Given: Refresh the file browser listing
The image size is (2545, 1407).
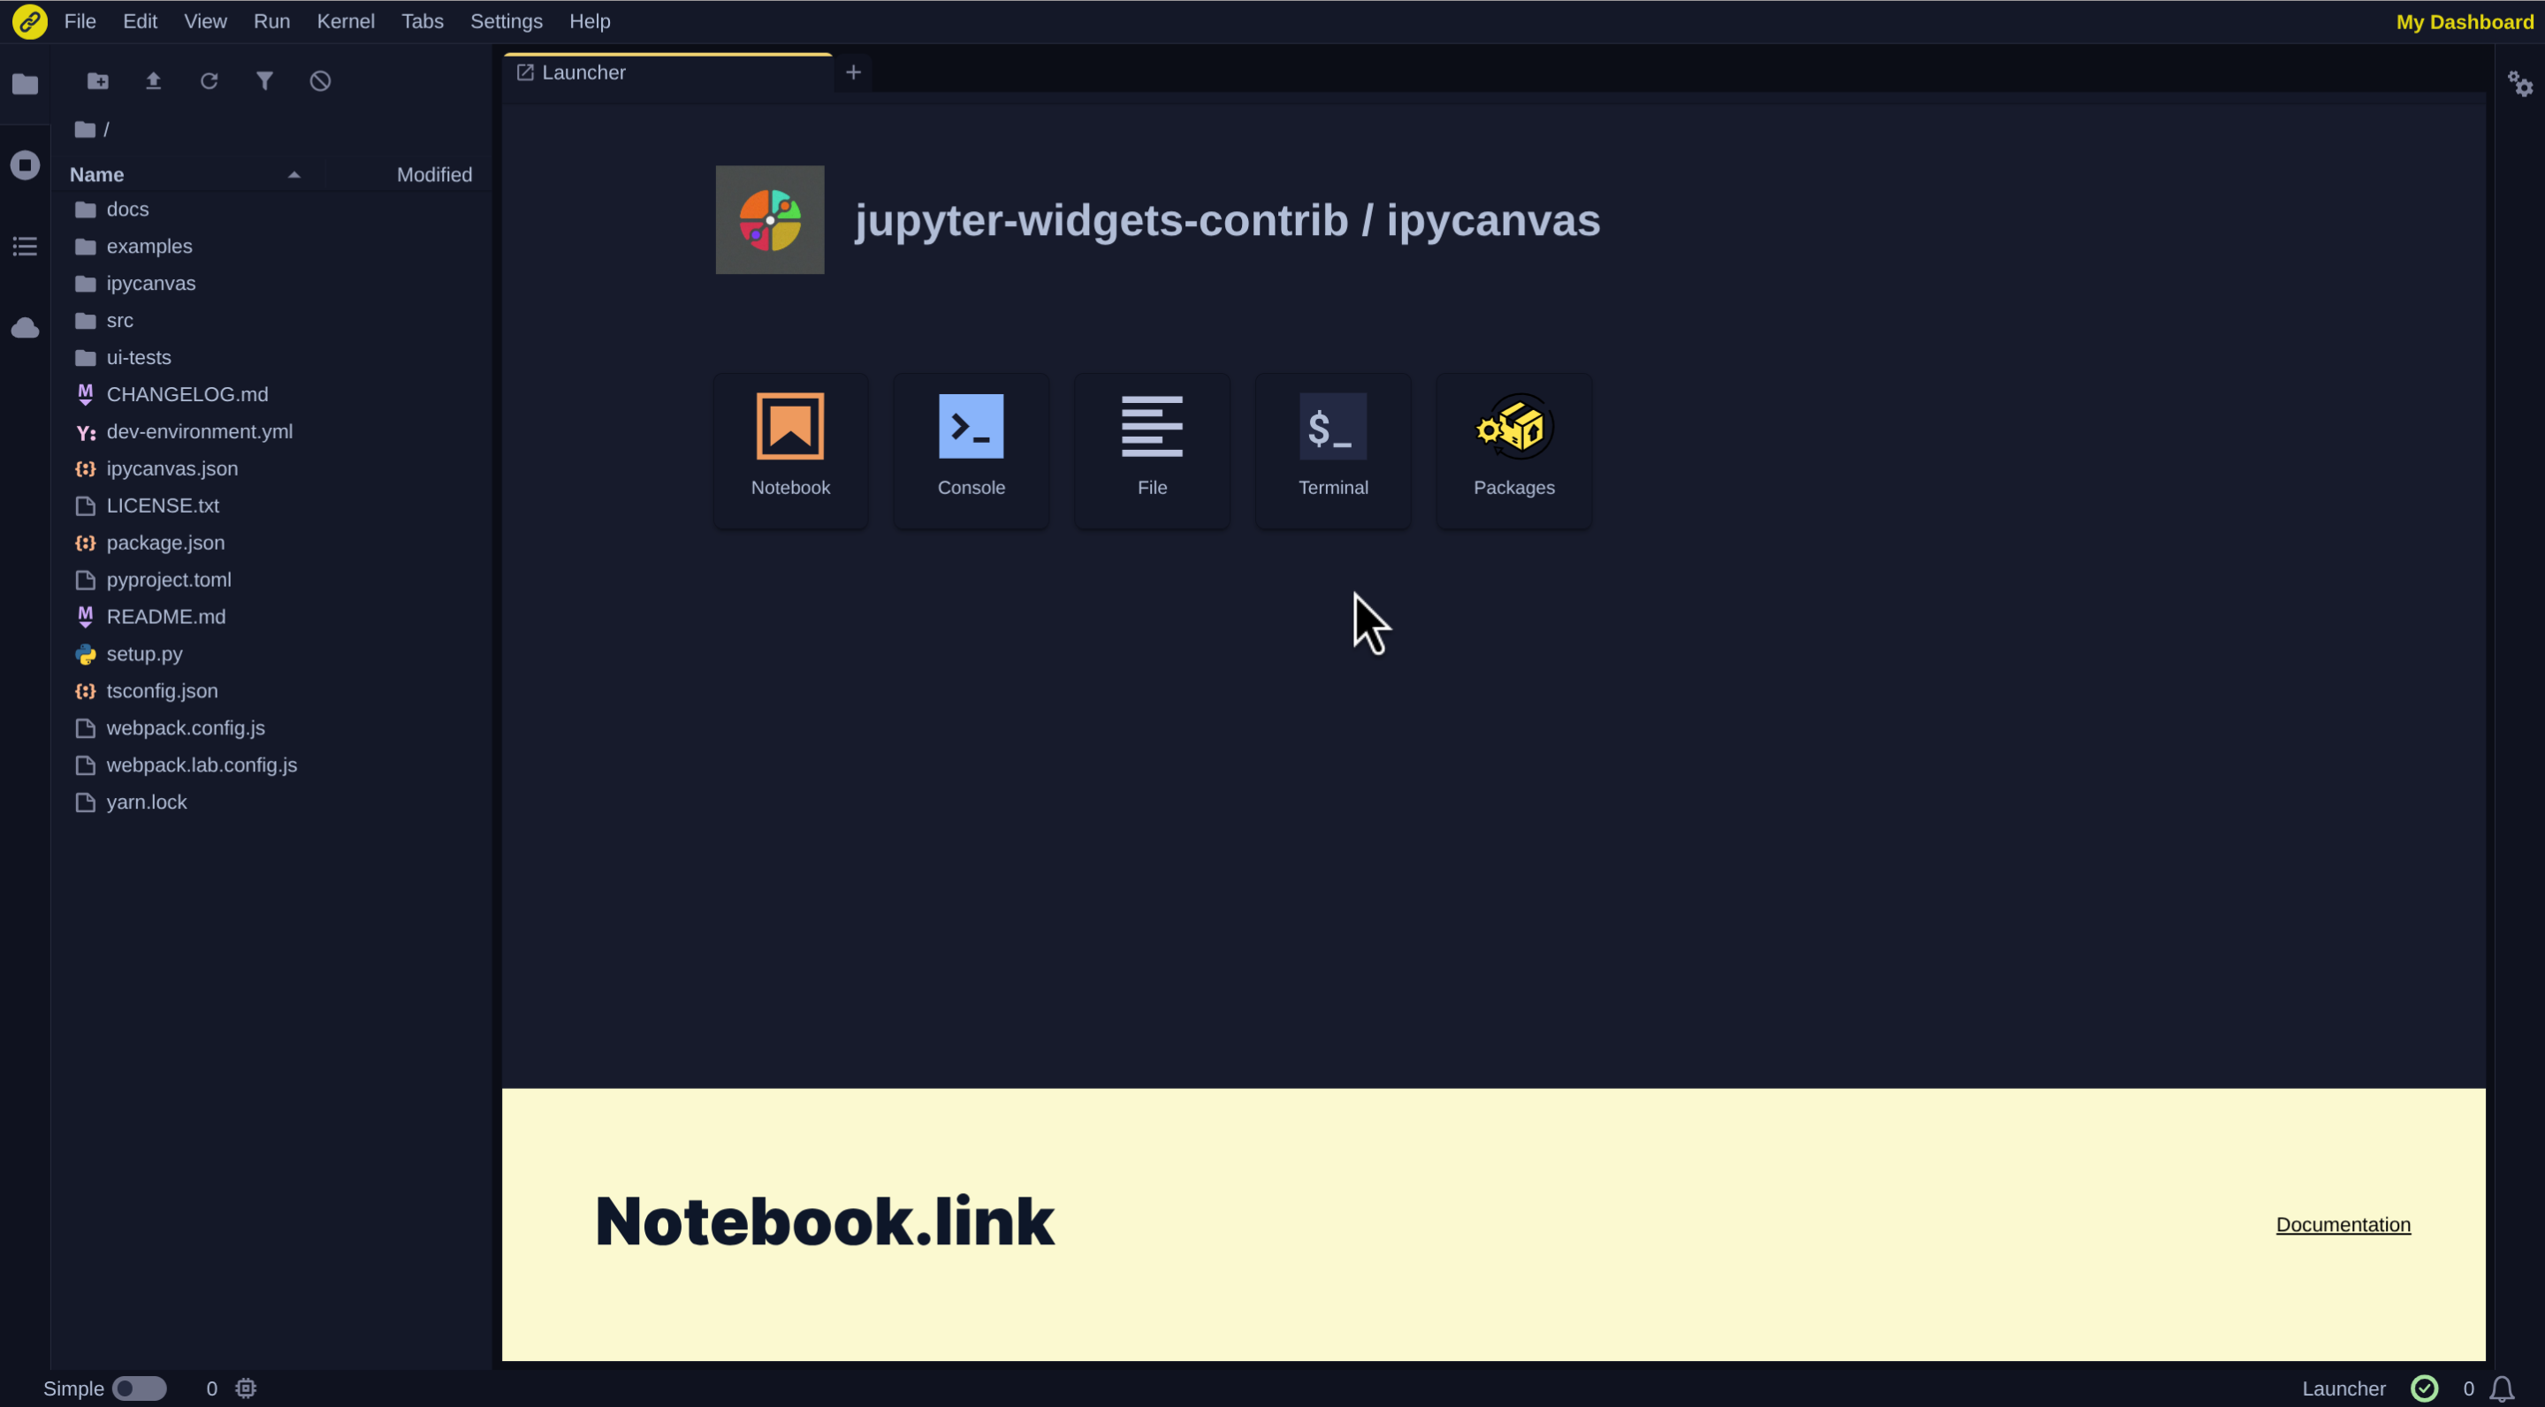Looking at the screenshot, I should [x=209, y=81].
